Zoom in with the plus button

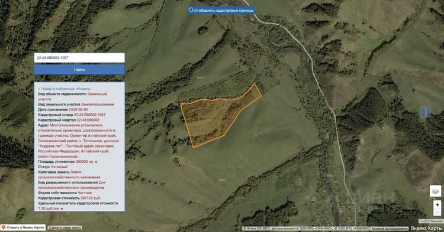pyautogui.click(x=437, y=204)
